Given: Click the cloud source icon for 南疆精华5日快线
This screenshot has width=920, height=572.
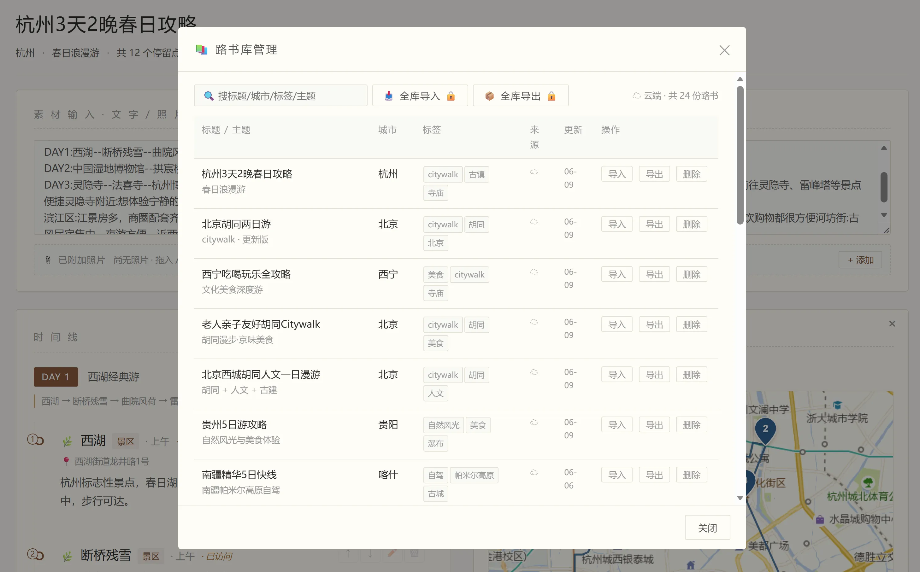Looking at the screenshot, I should [534, 472].
